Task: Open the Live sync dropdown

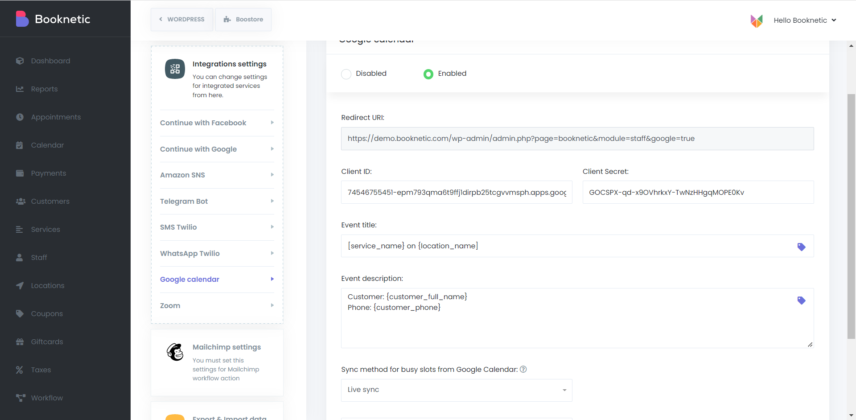Action: 457,390
